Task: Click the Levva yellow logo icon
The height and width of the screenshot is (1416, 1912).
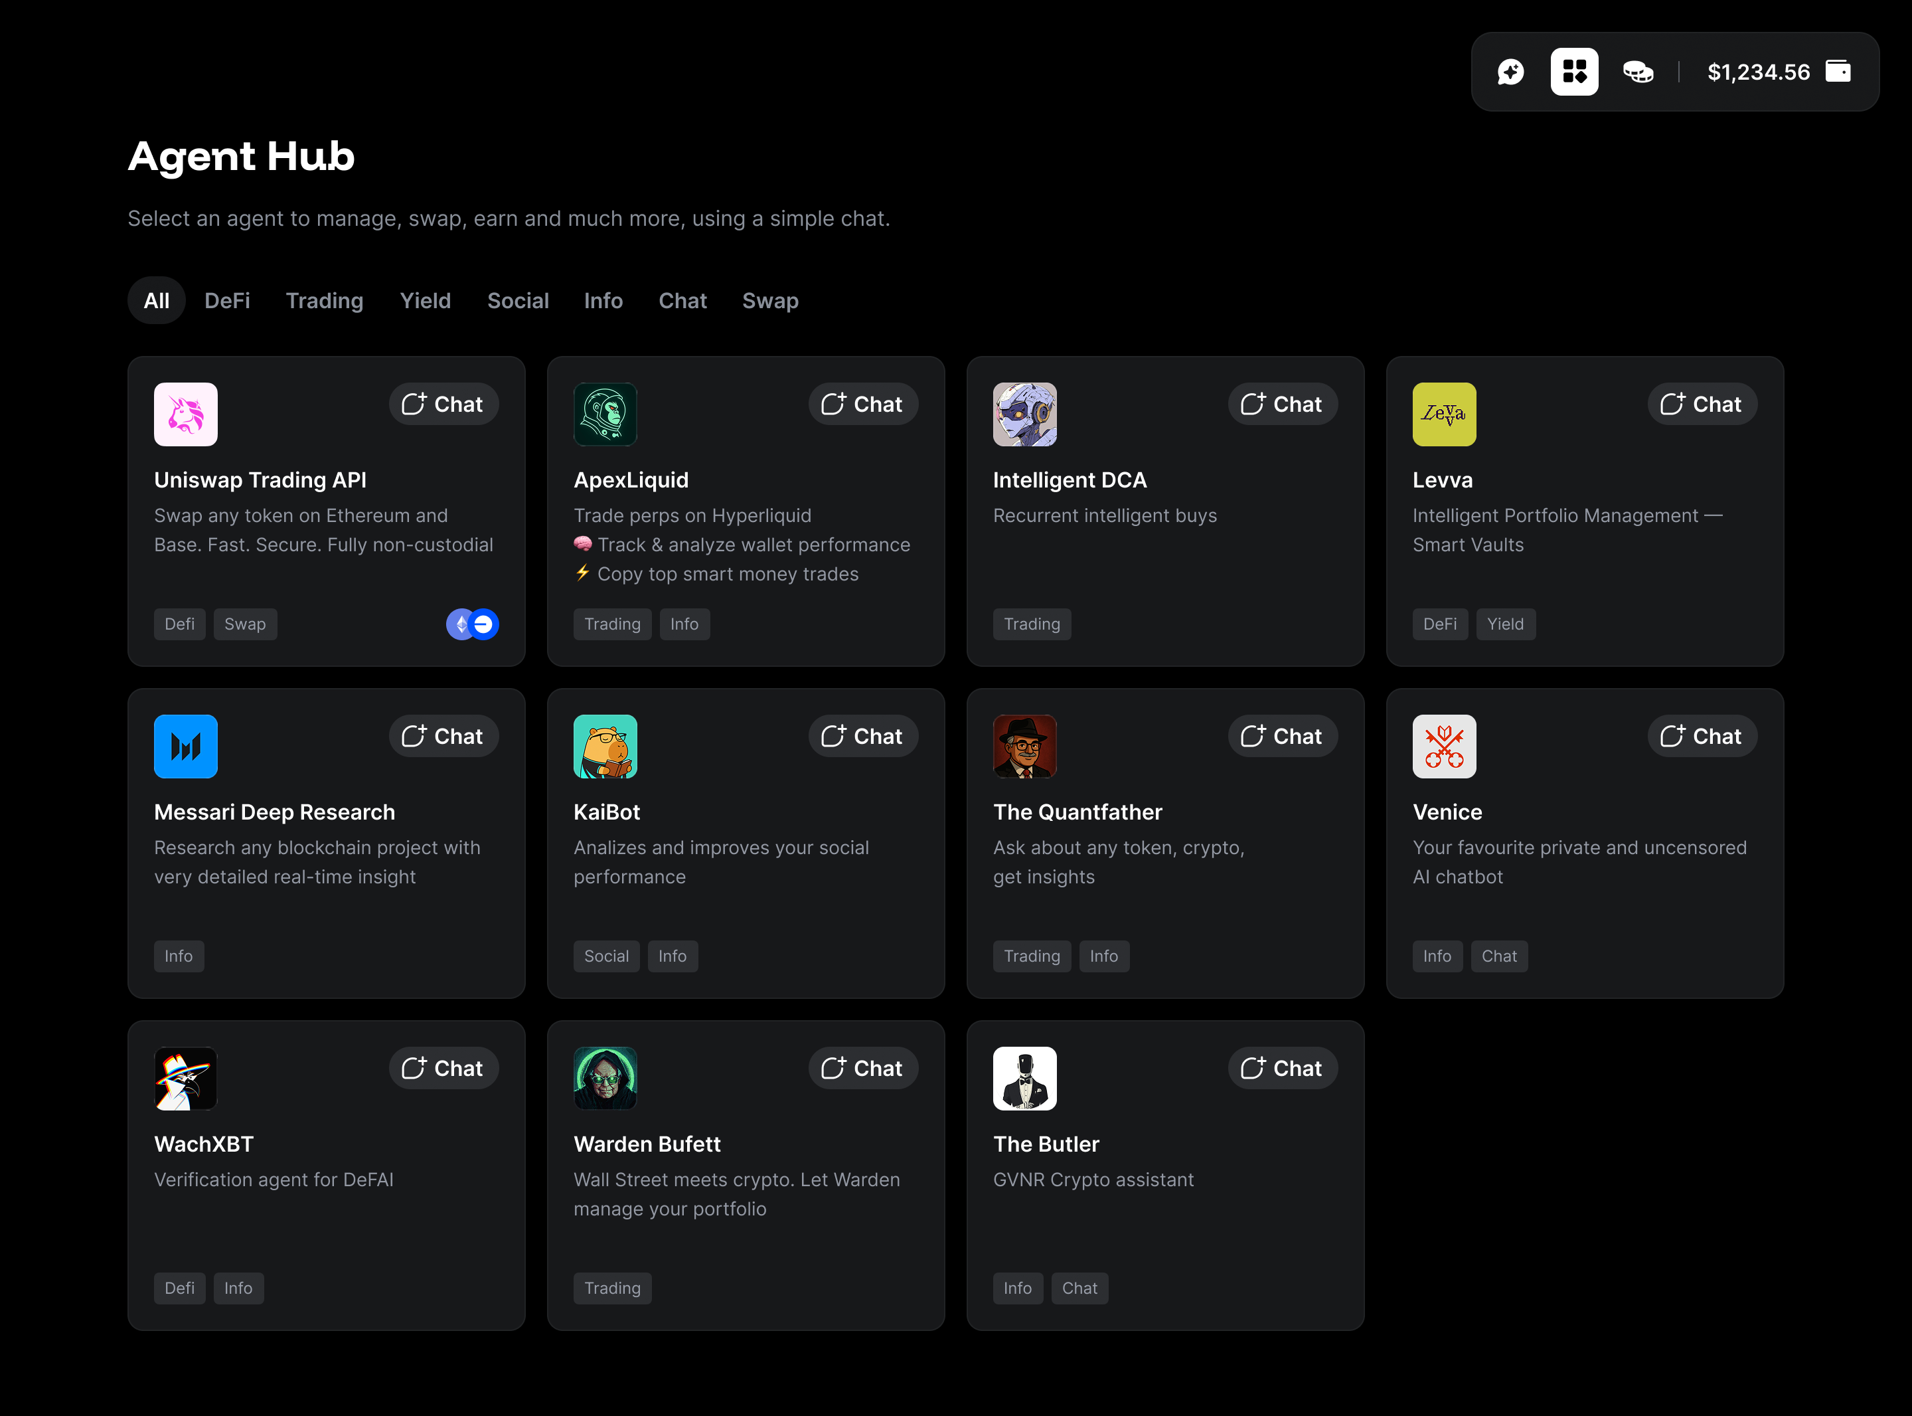Action: [x=1443, y=414]
